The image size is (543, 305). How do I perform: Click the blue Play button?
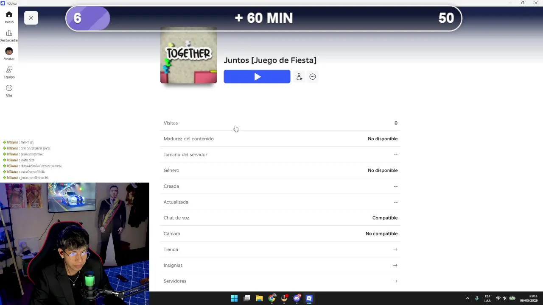(x=257, y=77)
